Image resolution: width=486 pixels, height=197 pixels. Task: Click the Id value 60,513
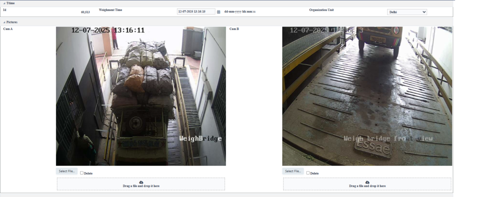[x=85, y=12]
